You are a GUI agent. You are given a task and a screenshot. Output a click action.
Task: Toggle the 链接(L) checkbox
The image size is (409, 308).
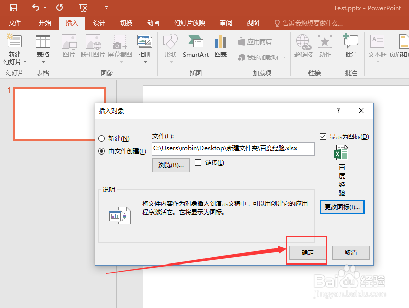[x=198, y=163]
